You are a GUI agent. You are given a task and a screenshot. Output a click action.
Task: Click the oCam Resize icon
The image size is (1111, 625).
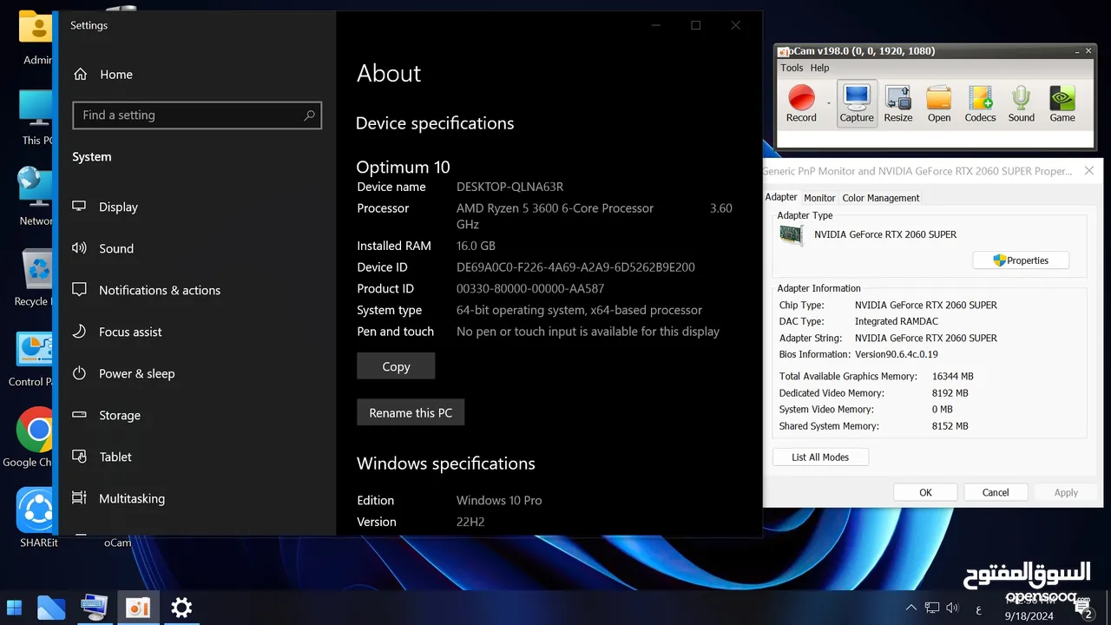pos(898,103)
